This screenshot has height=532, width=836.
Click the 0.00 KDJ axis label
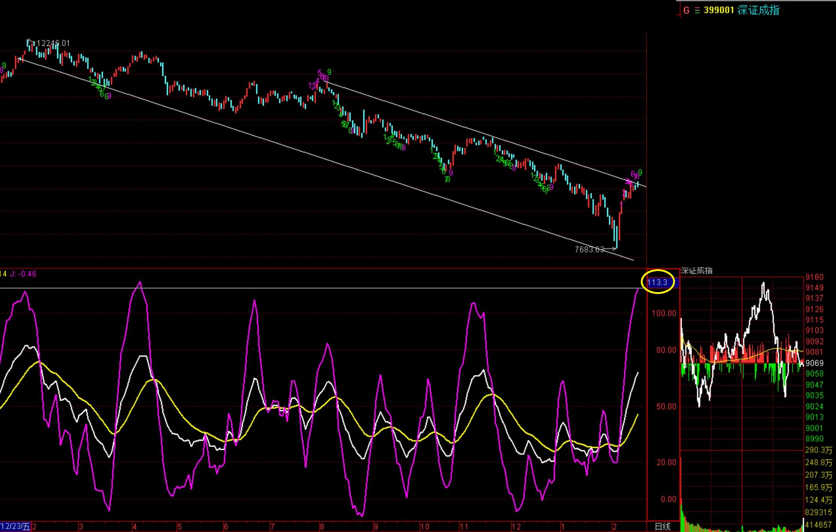pos(668,499)
